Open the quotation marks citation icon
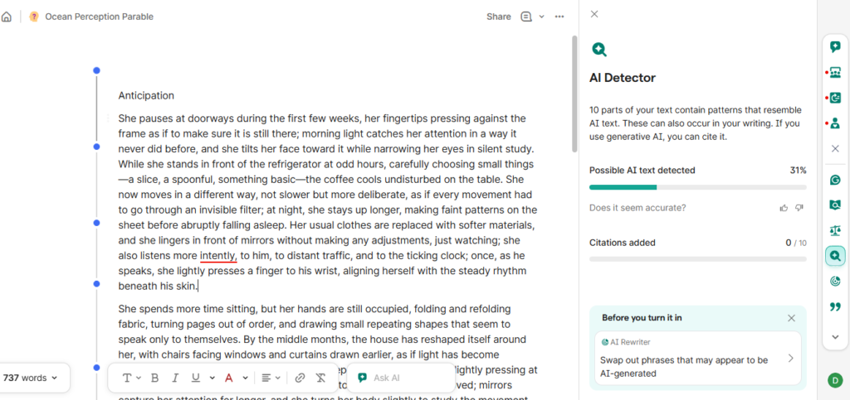The width and height of the screenshot is (850, 400). [835, 306]
